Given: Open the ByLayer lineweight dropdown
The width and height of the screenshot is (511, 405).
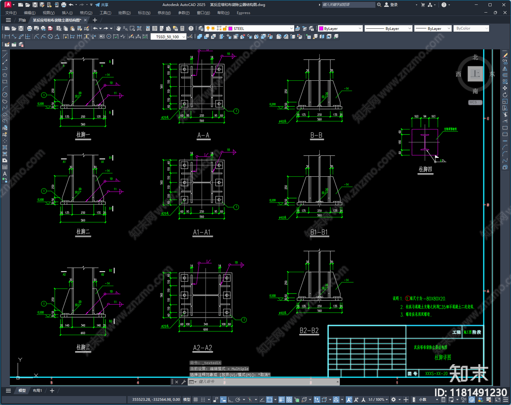Looking at the screenshot, I should click(449, 28).
